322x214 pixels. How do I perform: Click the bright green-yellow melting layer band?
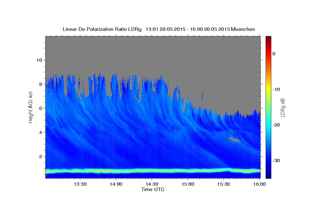click(153, 171)
